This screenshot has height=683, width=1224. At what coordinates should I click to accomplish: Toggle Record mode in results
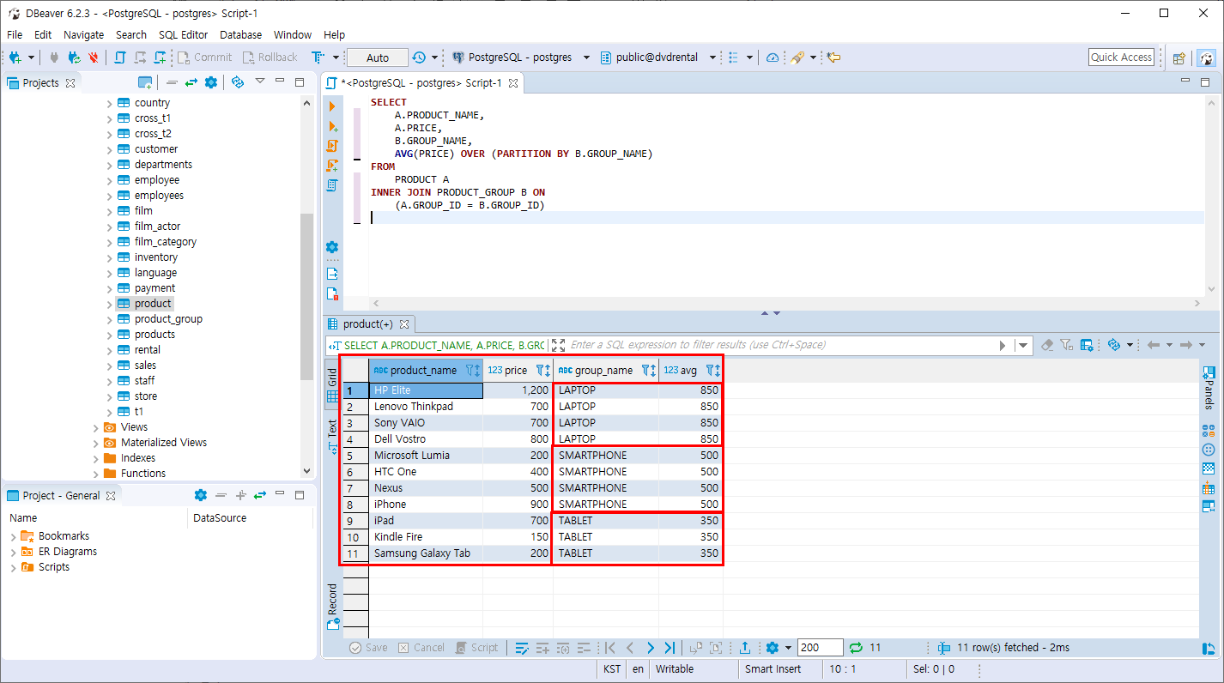click(x=332, y=606)
